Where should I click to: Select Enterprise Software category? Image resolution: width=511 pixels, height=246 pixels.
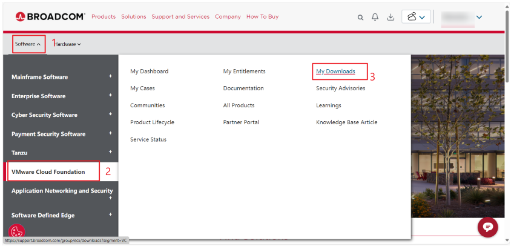[x=39, y=96]
